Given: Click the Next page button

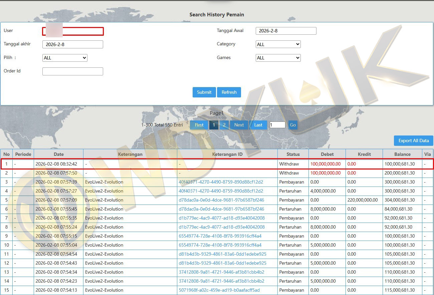Looking at the screenshot, I should pyautogui.click(x=239, y=125).
